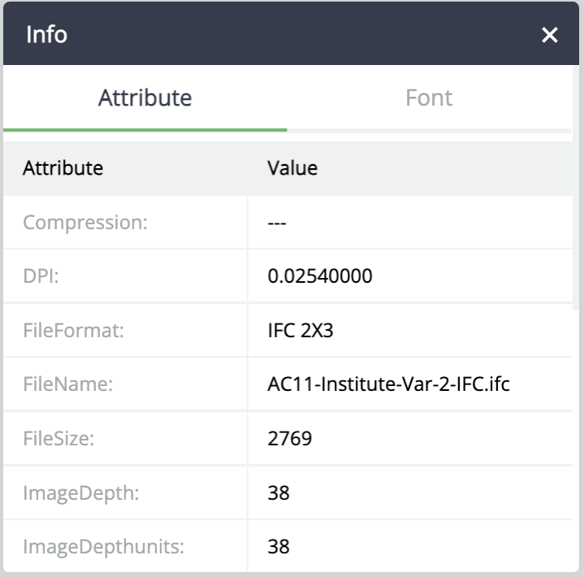This screenshot has height=577, width=584.
Task: Select the FileName label
Action: [x=67, y=384]
